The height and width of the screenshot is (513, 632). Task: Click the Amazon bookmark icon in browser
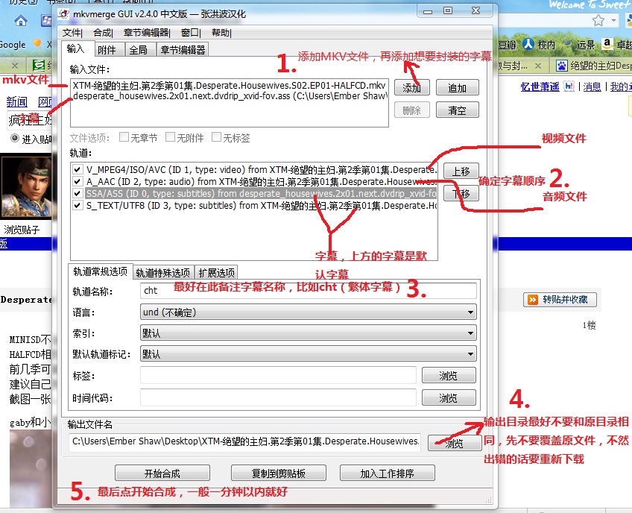coord(607,44)
